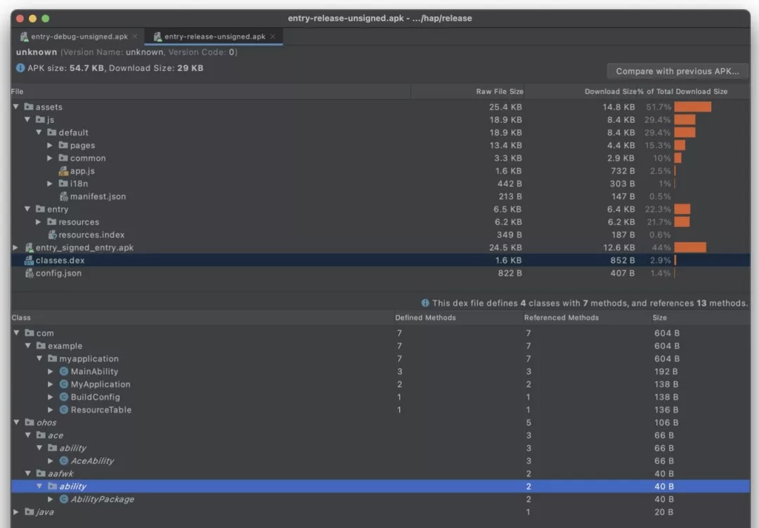Viewport: 759px width, 528px height.
Task: Expand the pages folder
Action: pos(50,146)
